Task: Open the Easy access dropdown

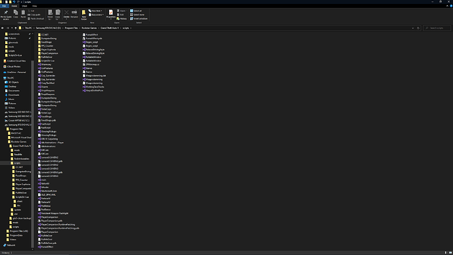Action: click(96, 14)
